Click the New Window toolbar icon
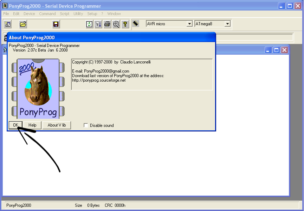Image resolution: width=304 pixels, height=211 pixels. pyautogui.click(x=8, y=24)
